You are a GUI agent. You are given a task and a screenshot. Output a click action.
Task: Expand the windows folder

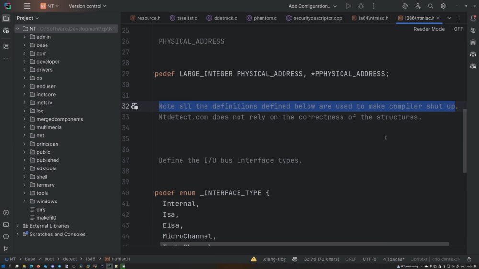(x=25, y=201)
